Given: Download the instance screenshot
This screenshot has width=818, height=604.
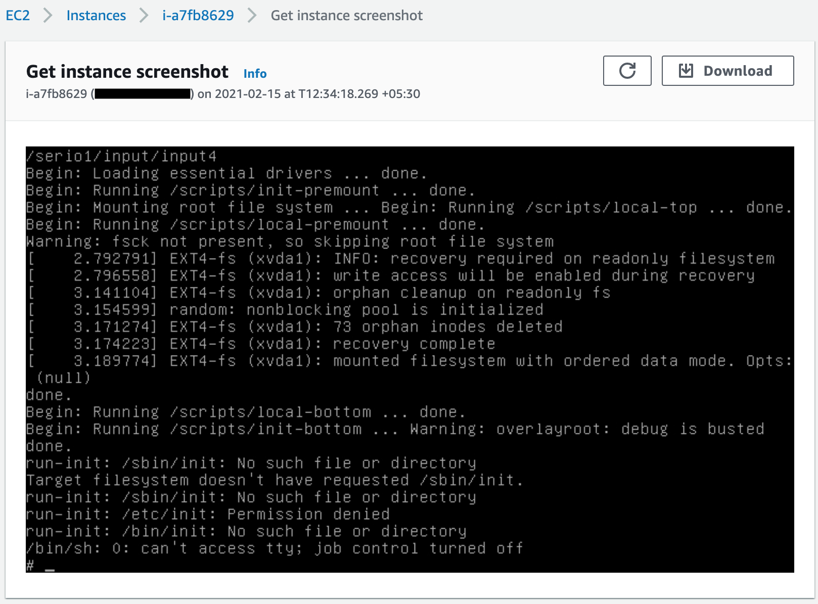Looking at the screenshot, I should click(728, 71).
